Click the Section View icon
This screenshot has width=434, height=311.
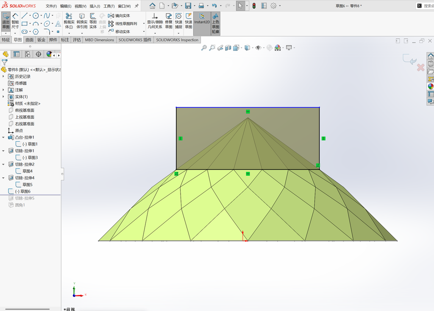point(228,48)
